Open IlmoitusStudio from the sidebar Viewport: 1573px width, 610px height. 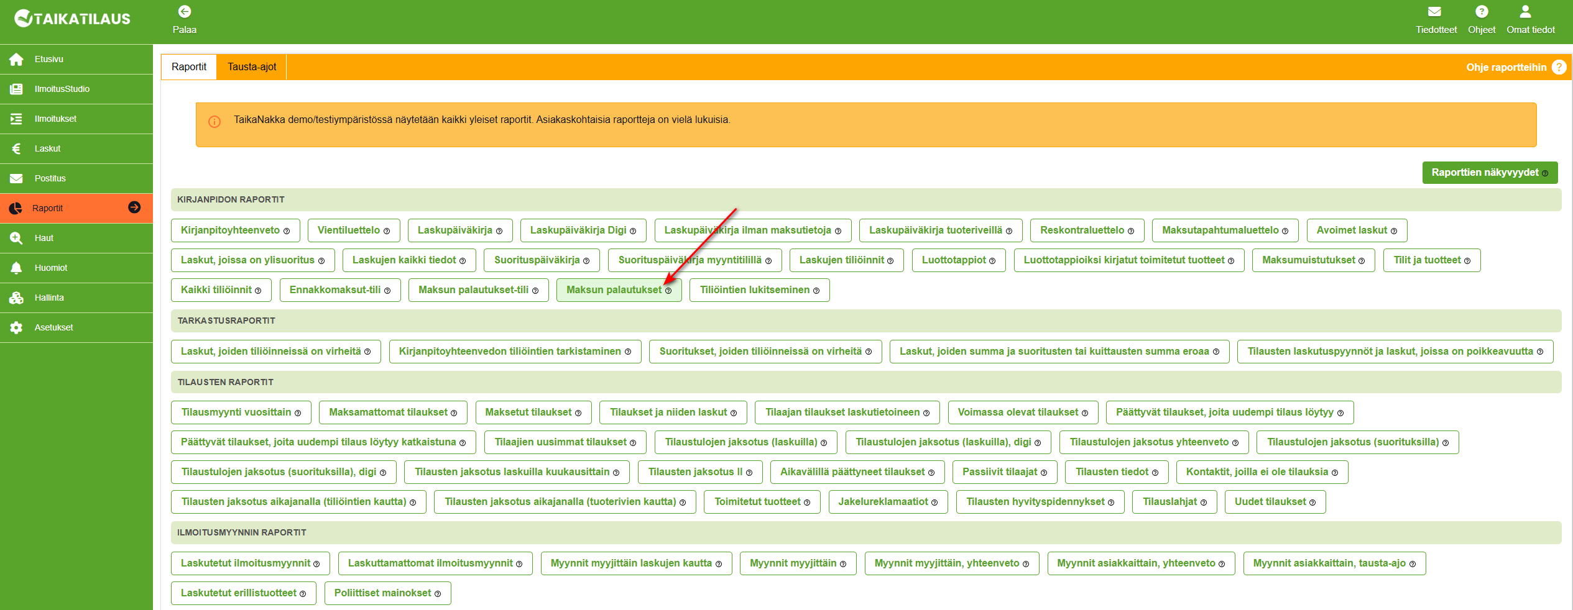tap(62, 89)
